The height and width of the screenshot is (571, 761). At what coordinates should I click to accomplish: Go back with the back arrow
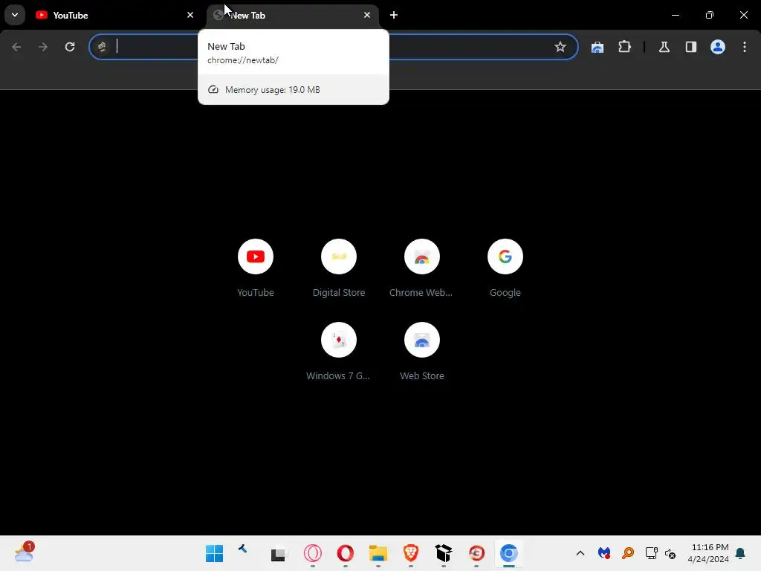coord(16,47)
